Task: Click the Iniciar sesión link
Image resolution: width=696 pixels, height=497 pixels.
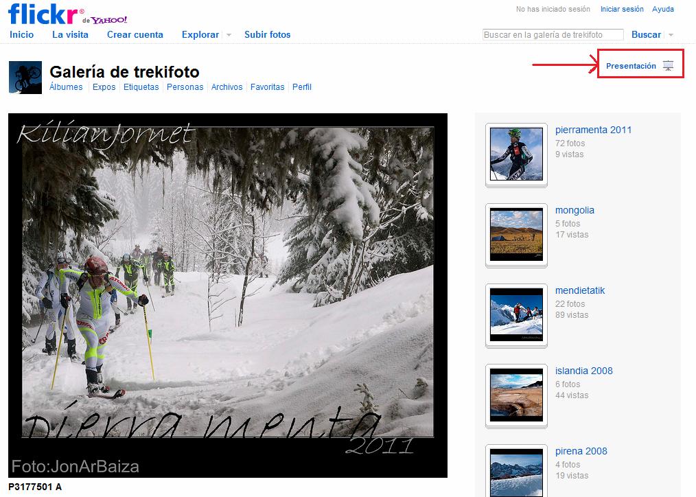Action: click(x=622, y=10)
